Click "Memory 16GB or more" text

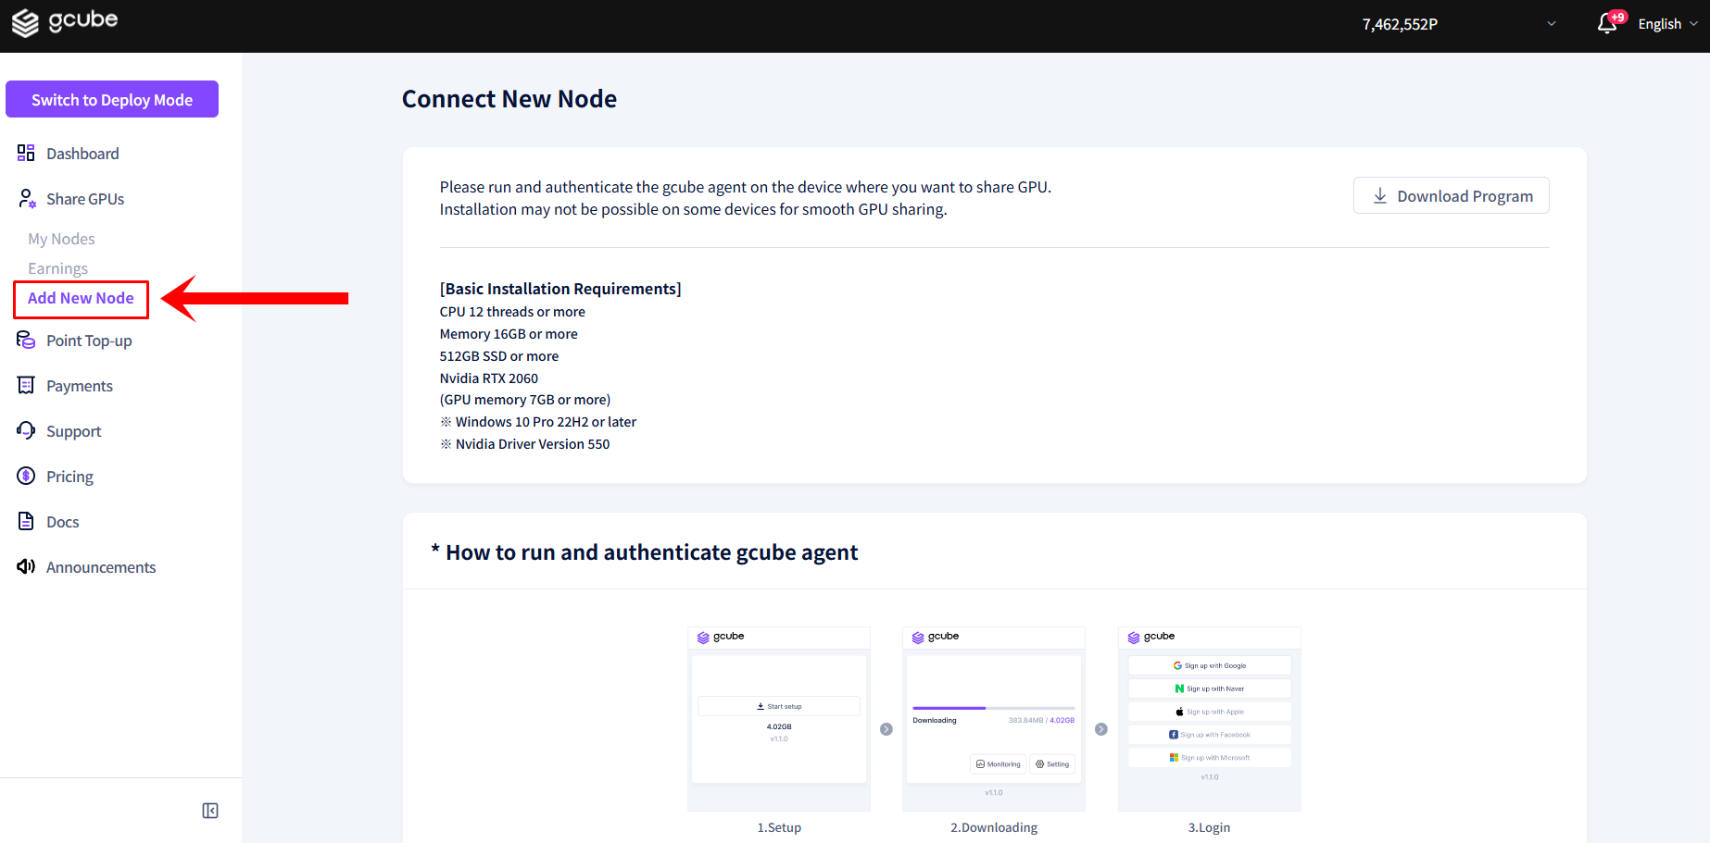[x=509, y=334]
